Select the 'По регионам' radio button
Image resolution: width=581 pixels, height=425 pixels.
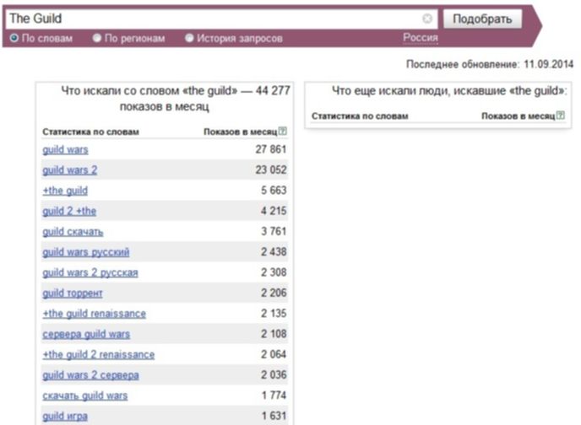[97, 38]
